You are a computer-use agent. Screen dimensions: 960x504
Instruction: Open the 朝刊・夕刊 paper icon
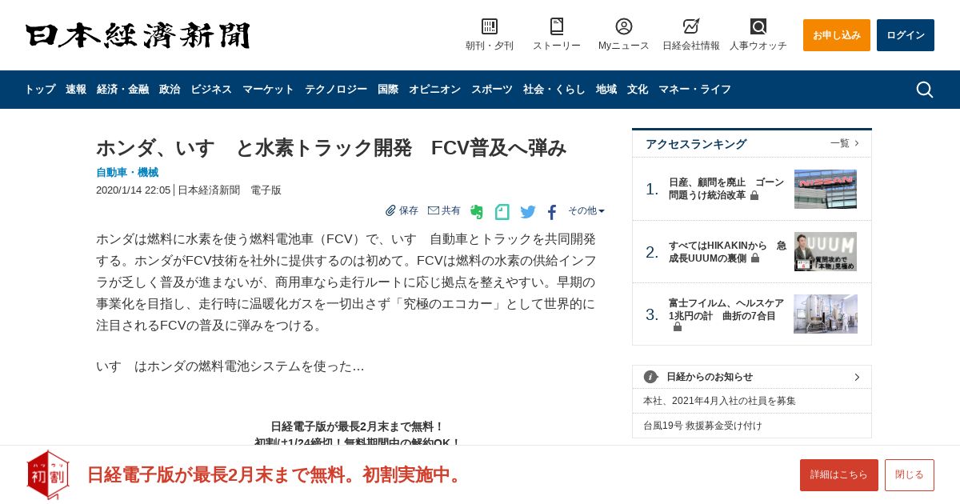coord(490,26)
